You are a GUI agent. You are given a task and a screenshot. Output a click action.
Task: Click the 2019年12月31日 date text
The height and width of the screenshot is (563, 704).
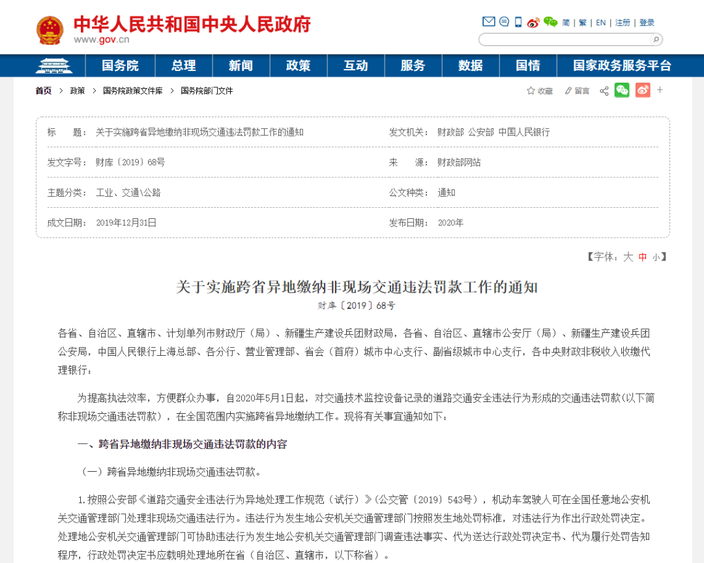click(126, 223)
